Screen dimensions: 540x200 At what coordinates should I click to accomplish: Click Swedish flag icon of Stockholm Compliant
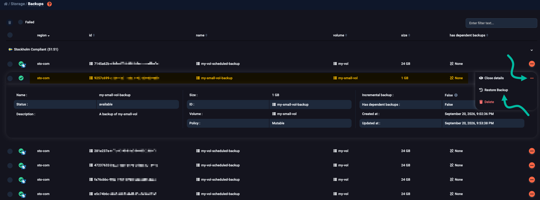(10, 49)
